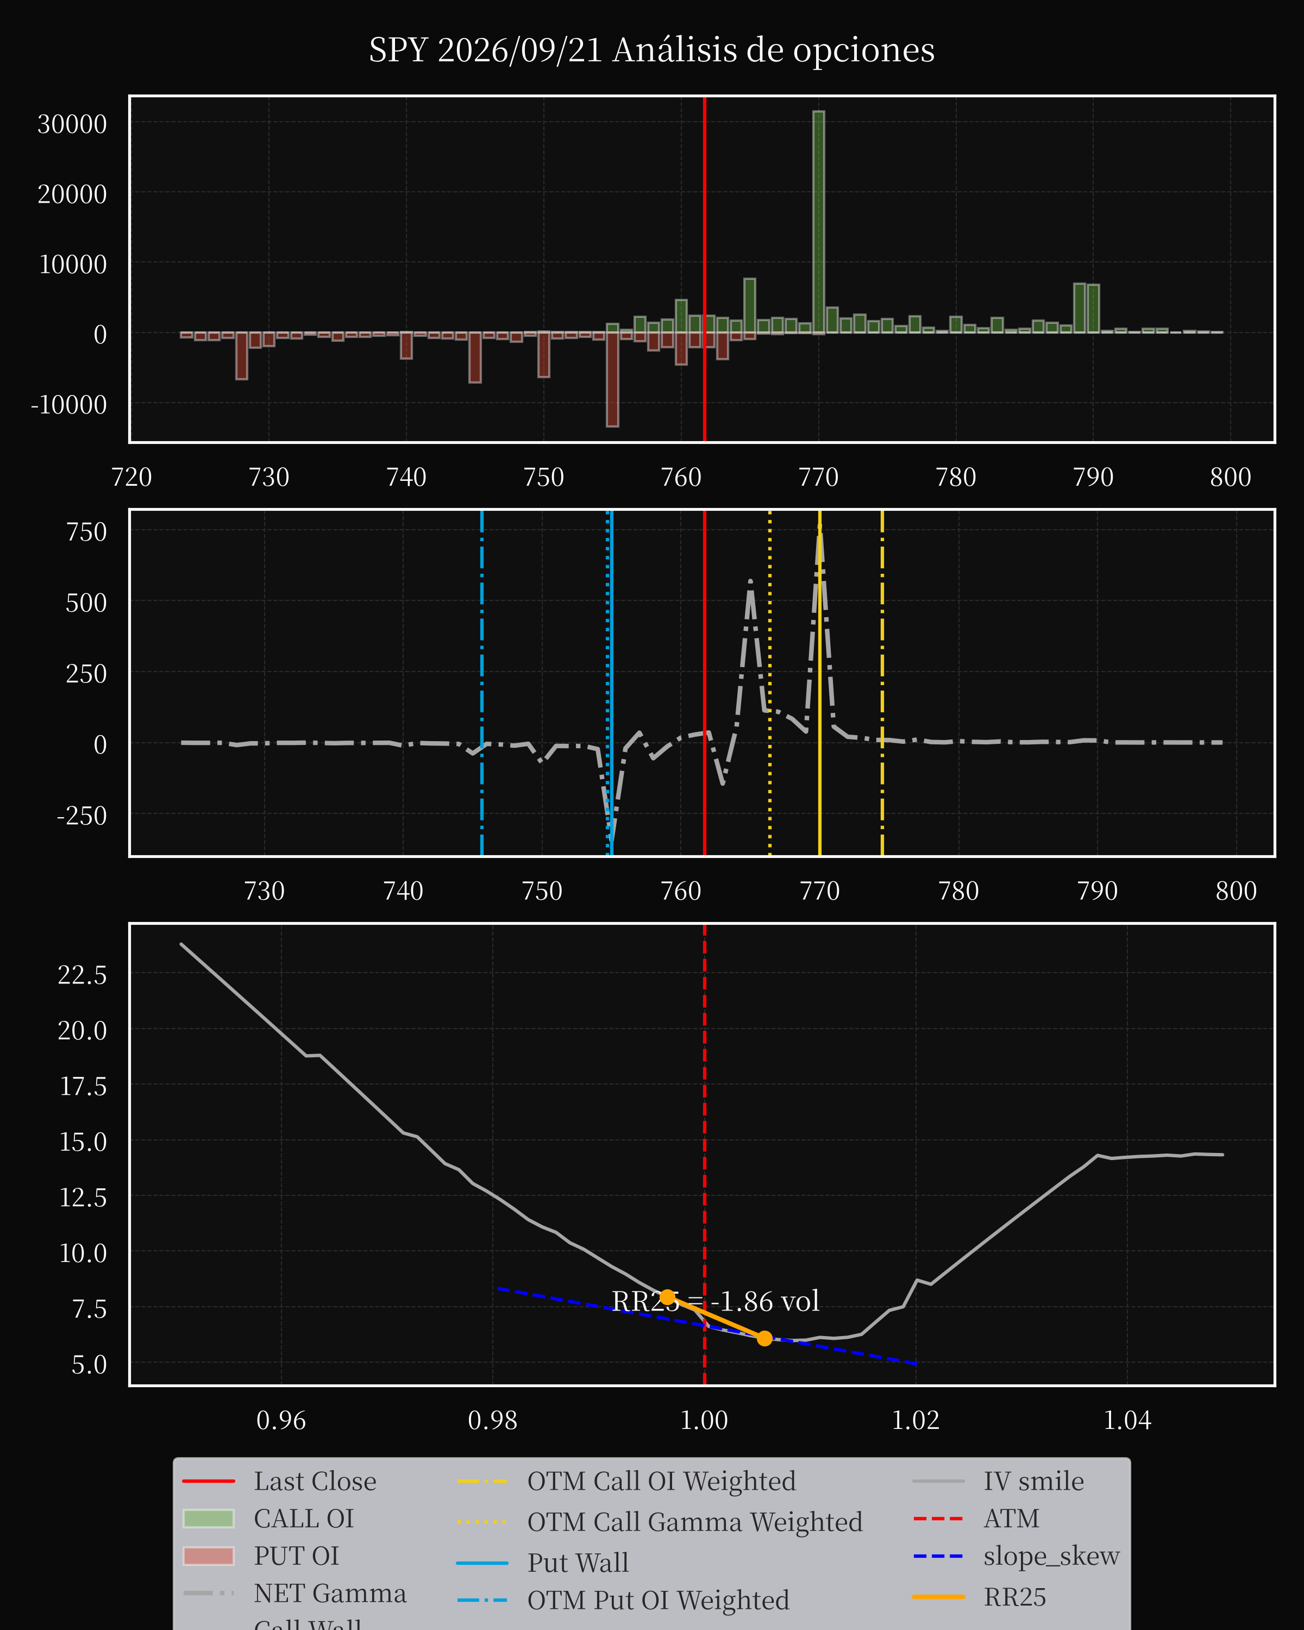Click the green call bar at strike 765

(750, 305)
